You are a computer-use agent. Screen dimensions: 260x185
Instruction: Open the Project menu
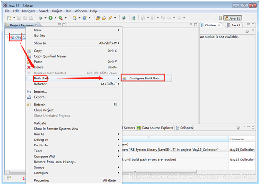pyautogui.click(x=57, y=11)
